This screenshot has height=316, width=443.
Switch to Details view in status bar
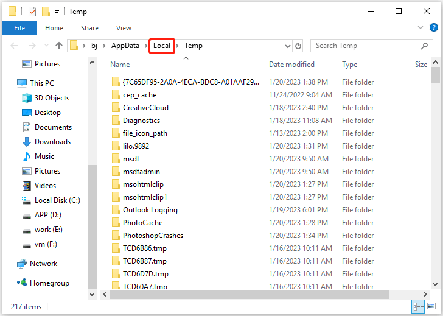click(418, 307)
